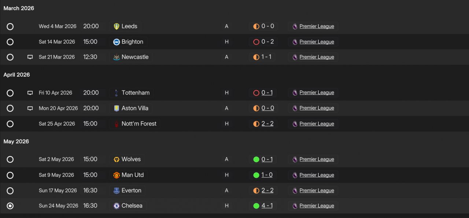Screen dimensions: 469x218
Task: Select the radio button for Everton fixture
Action: 10,191
